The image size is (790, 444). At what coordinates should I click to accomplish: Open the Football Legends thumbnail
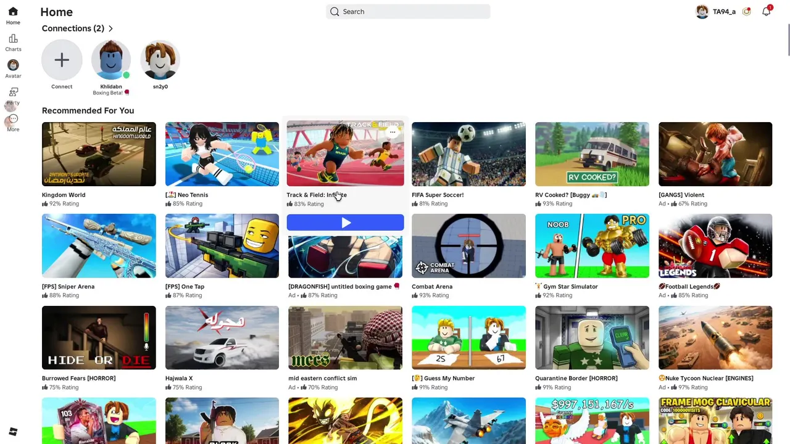click(715, 246)
